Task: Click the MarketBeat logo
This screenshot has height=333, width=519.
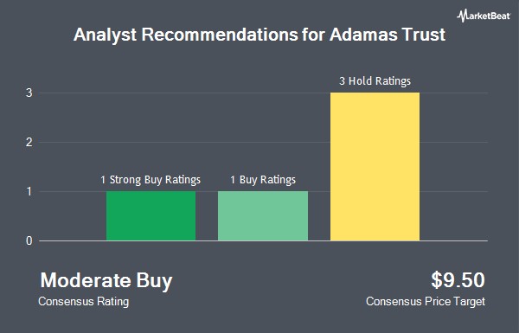Action: pos(484,16)
